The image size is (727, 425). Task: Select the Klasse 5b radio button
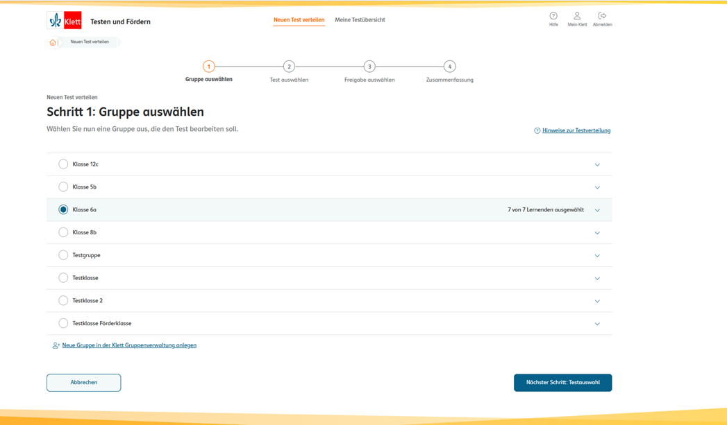tap(63, 187)
